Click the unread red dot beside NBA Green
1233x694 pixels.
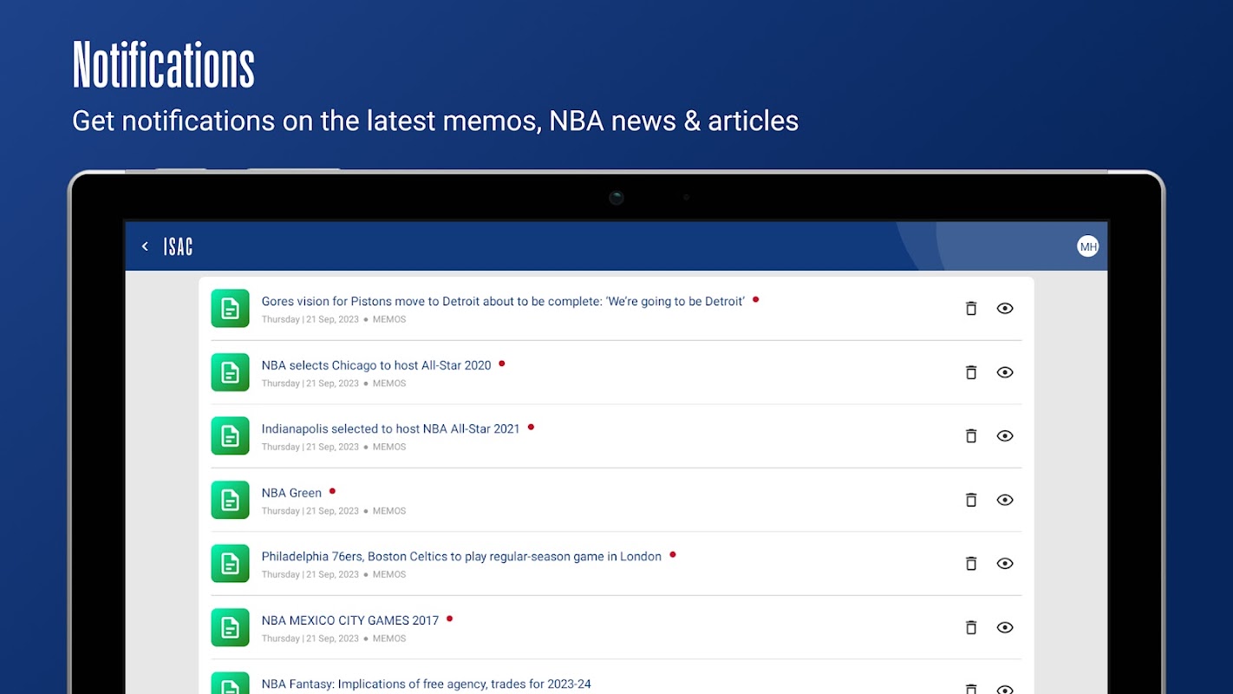pos(332,491)
